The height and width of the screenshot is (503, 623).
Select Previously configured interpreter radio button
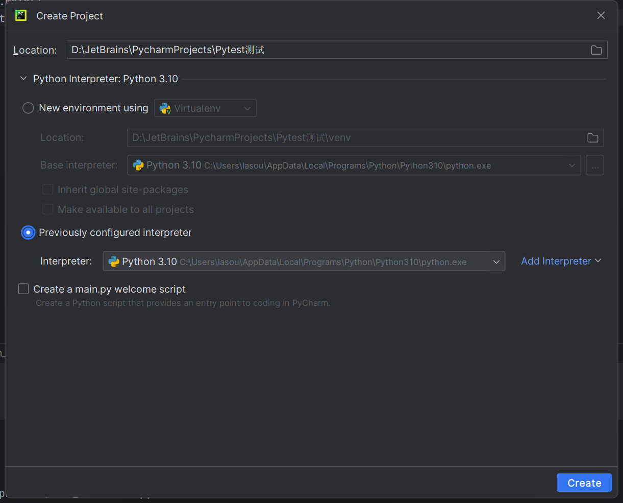click(x=28, y=232)
